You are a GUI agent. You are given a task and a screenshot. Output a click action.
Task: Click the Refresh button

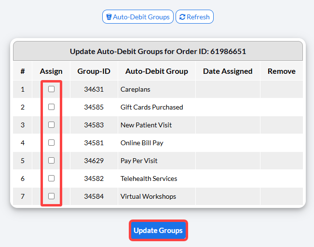tap(194, 17)
